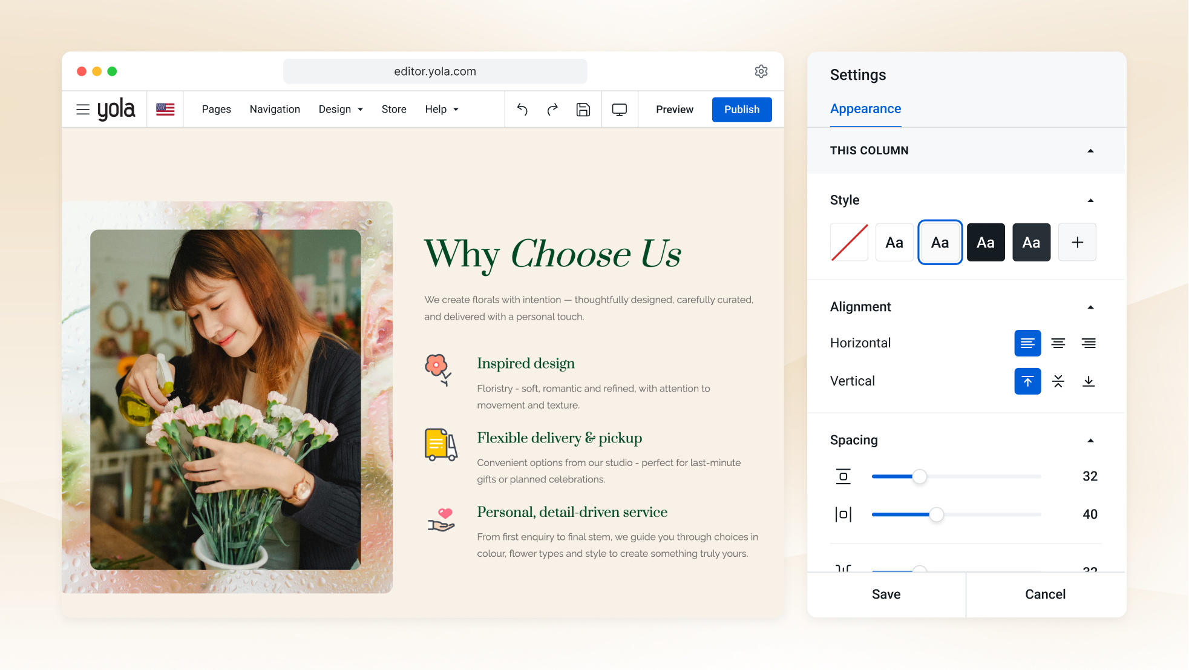Collapse the Spacing section
The image size is (1189, 670).
click(1091, 441)
